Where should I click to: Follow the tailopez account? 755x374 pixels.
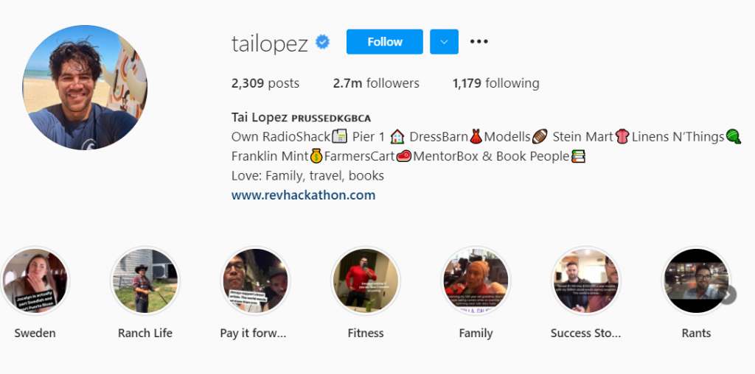pos(385,42)
